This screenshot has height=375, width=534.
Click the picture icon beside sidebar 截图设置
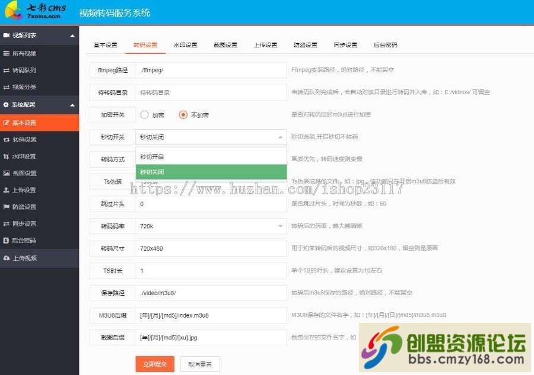click(7, 173)
